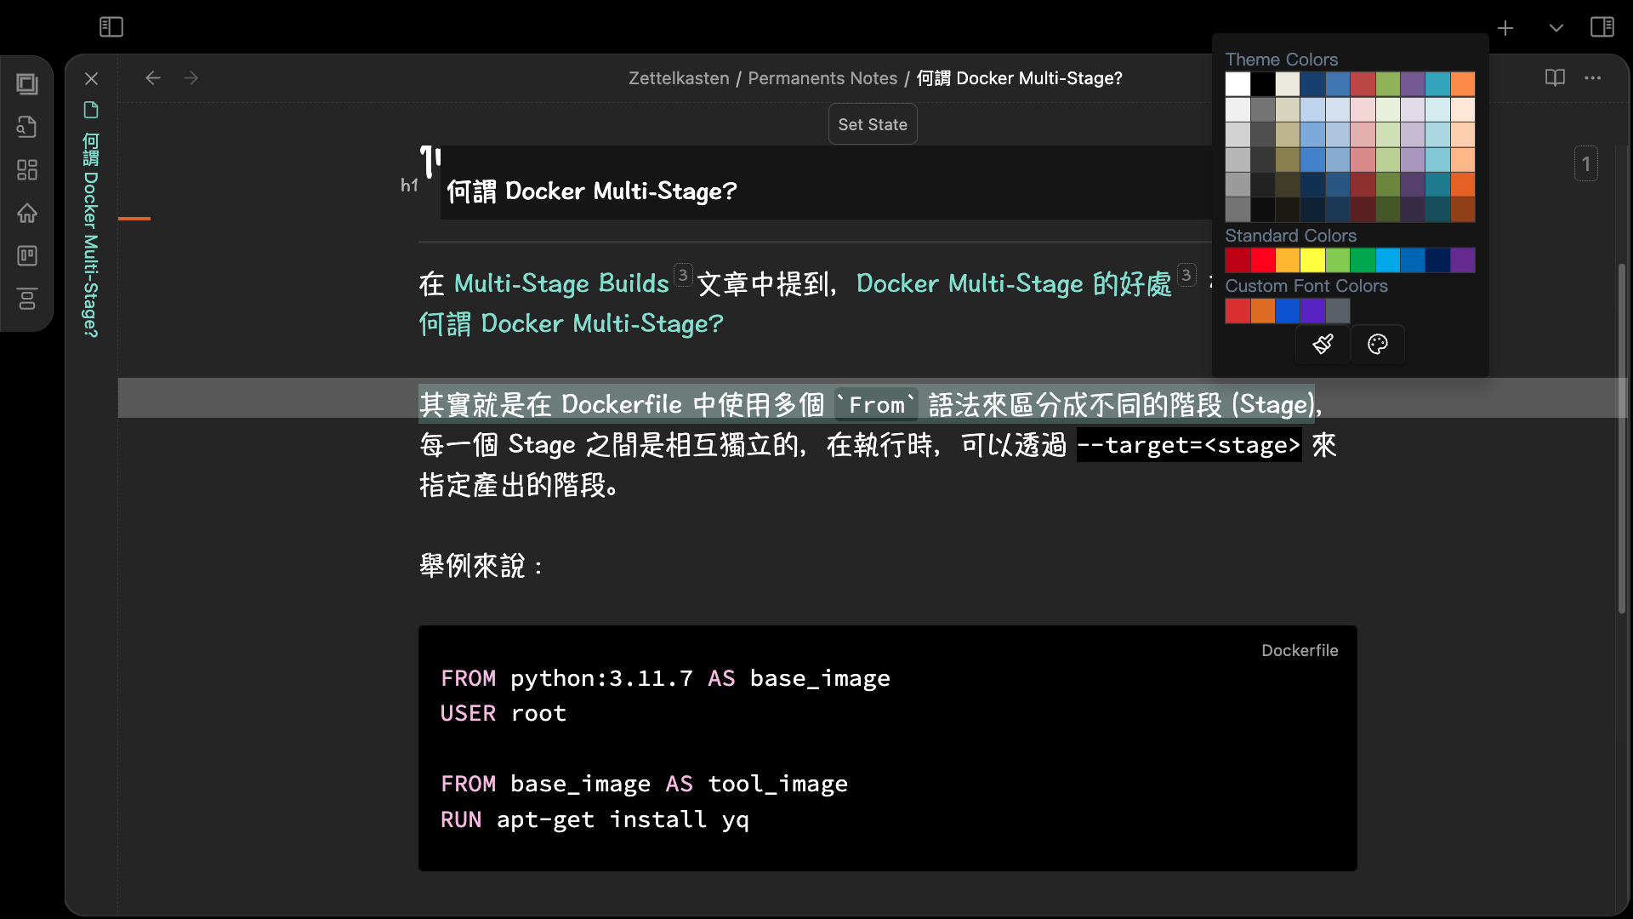Open the home panel icon

click(x=27, y=214)
